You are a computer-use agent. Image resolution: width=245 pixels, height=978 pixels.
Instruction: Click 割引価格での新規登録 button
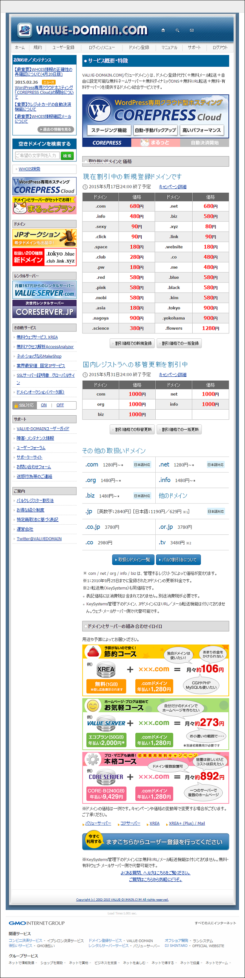(x=132, y=343)
